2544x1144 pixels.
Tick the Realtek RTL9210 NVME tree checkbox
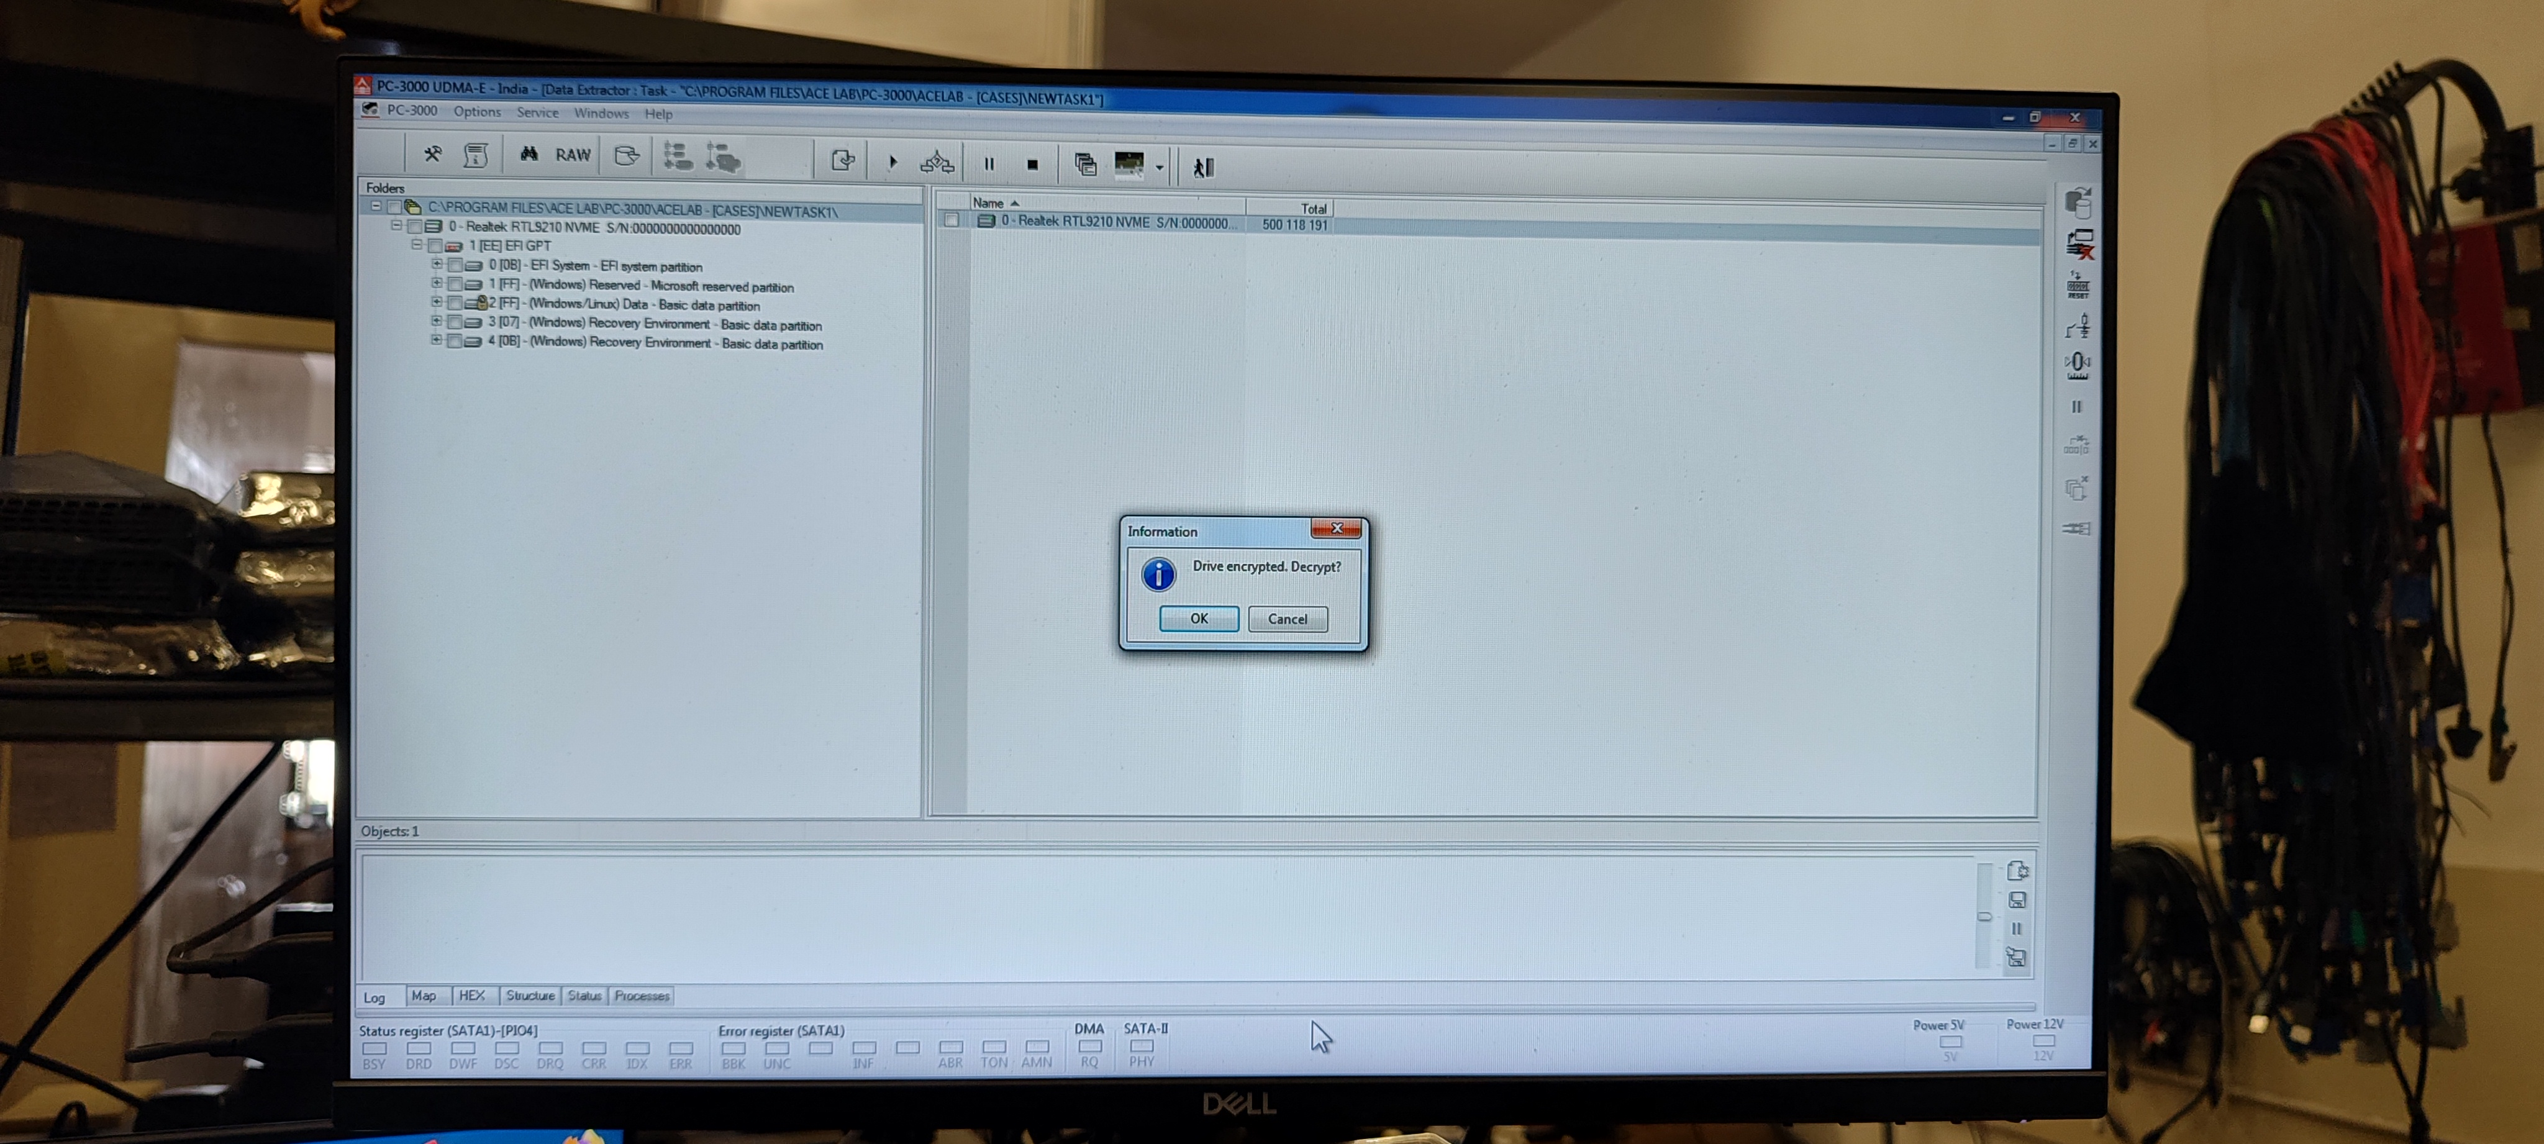414,227
